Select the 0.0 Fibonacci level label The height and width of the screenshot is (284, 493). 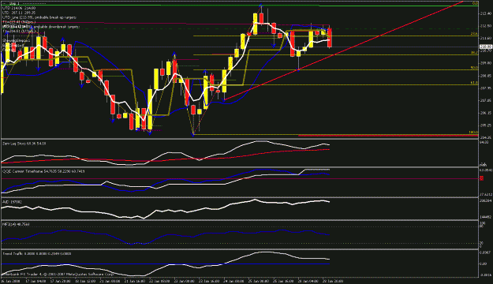coord(475,3)
